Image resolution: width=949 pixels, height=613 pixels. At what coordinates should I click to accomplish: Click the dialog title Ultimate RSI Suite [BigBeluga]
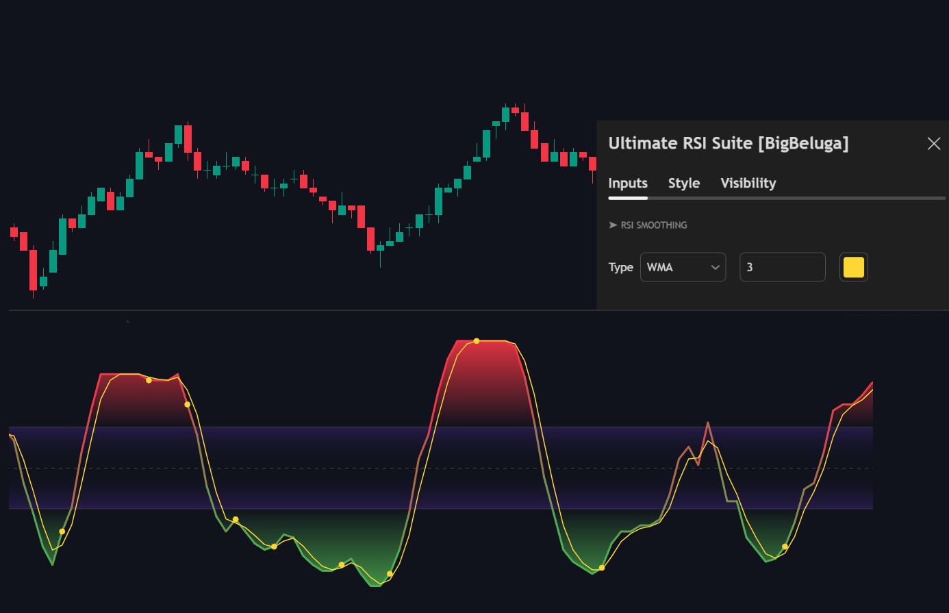(729, 143)
